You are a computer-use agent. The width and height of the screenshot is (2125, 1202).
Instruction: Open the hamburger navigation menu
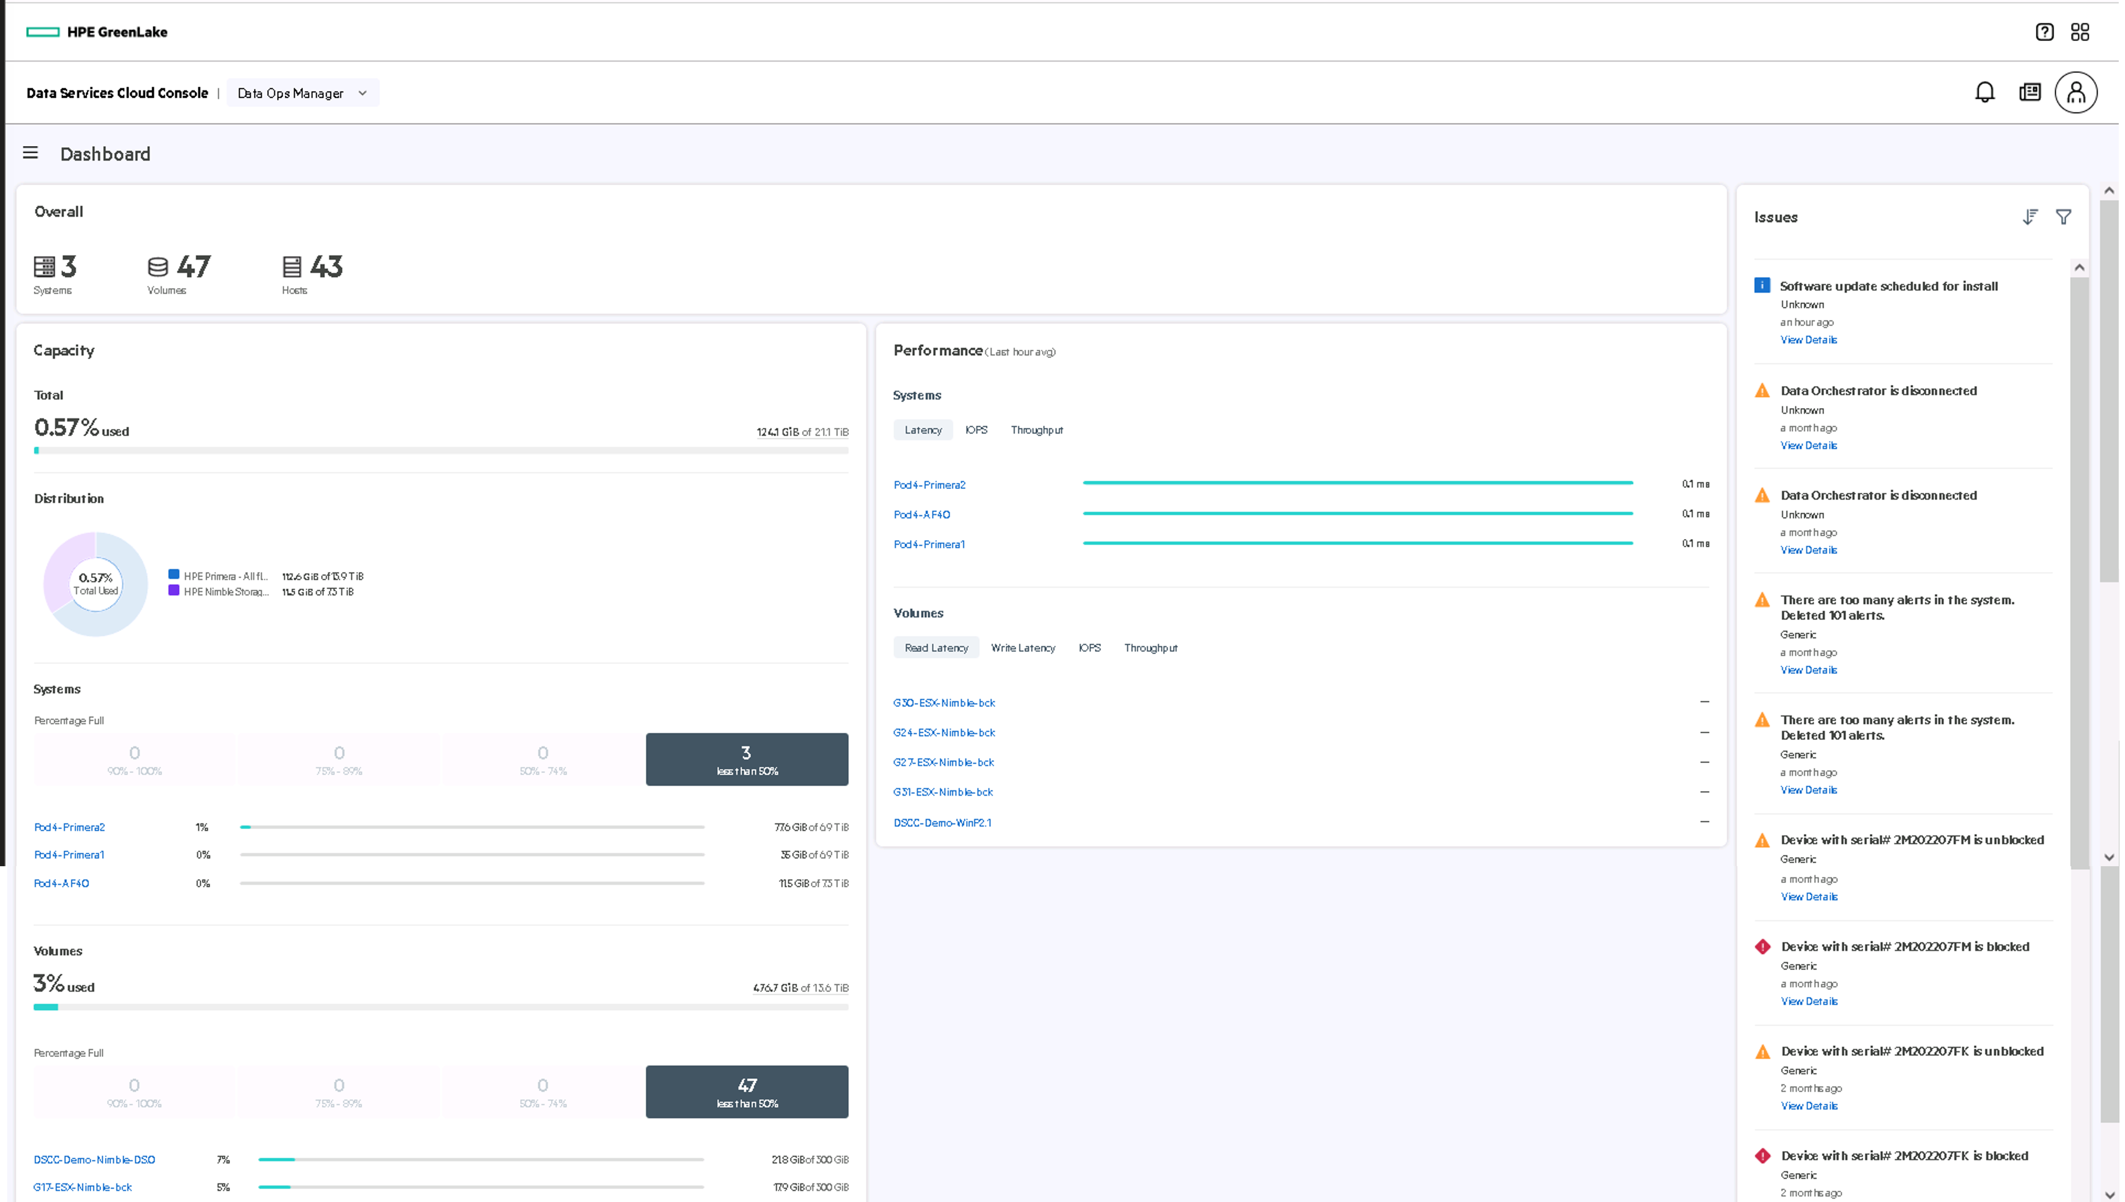click(x=30, y=153)
